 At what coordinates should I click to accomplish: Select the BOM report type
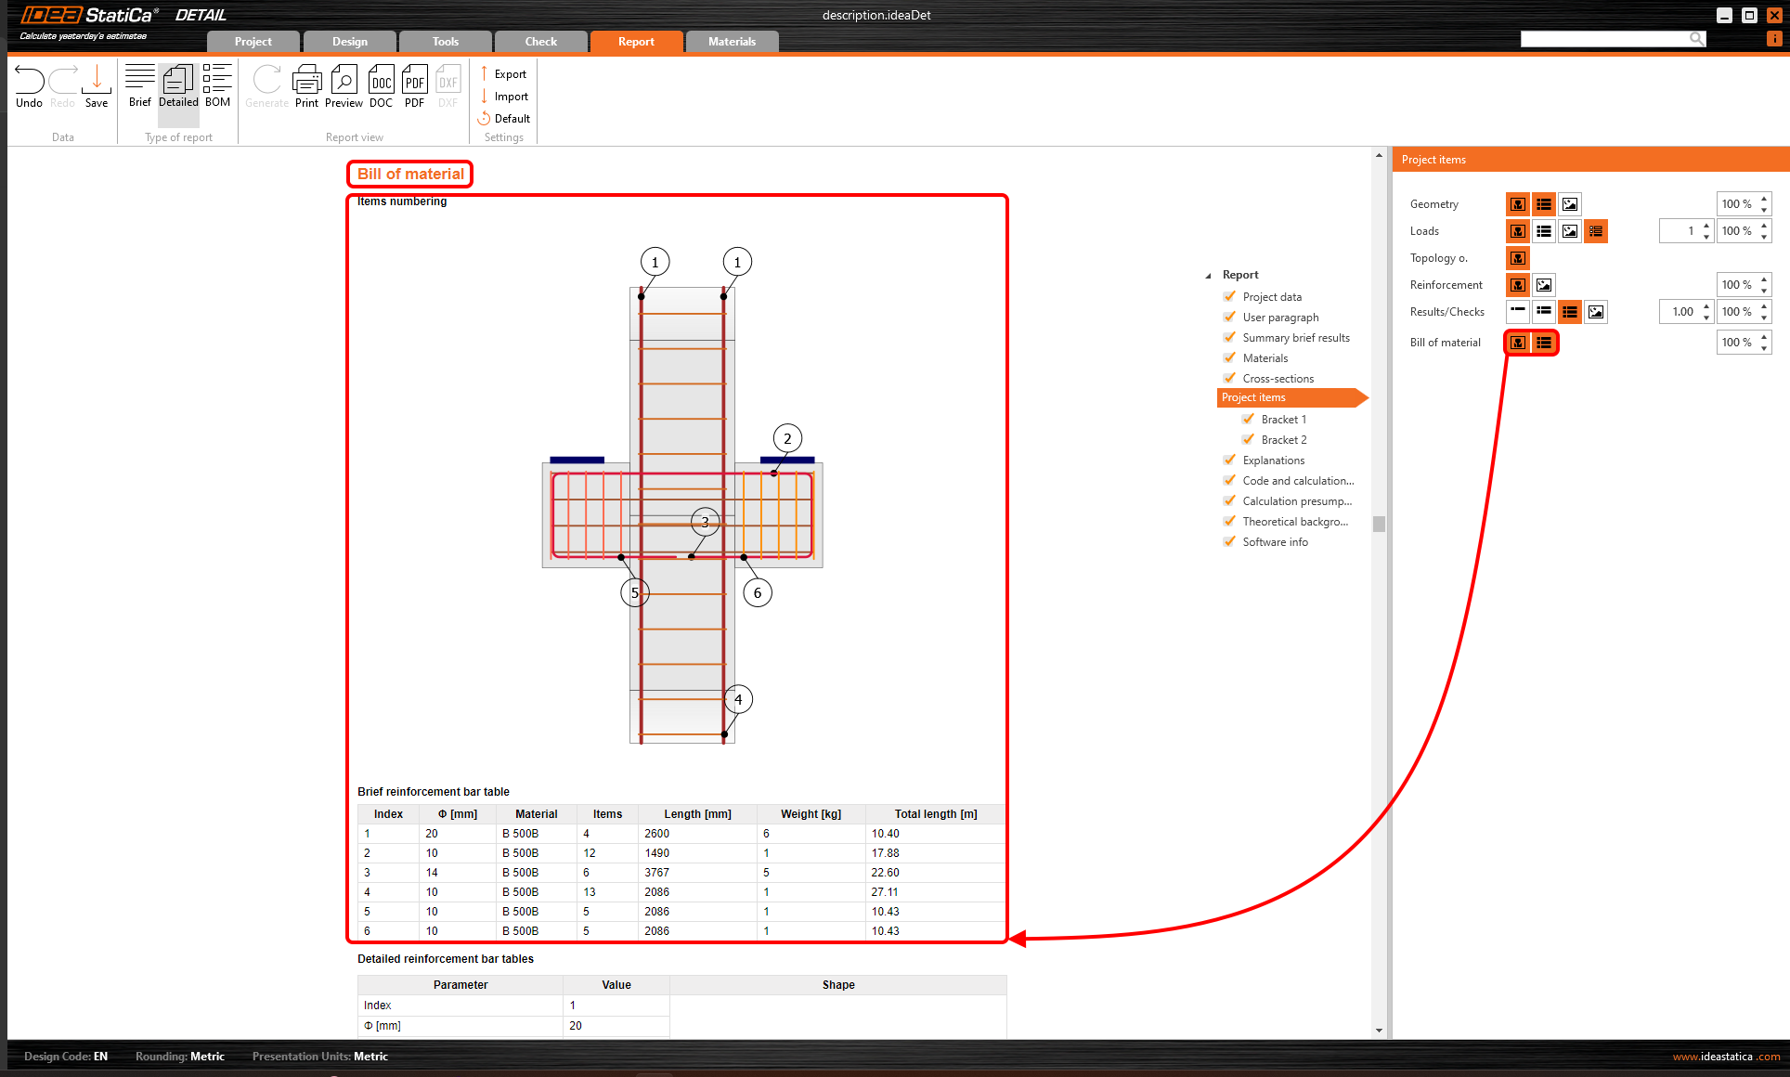[x=217, y=86]
